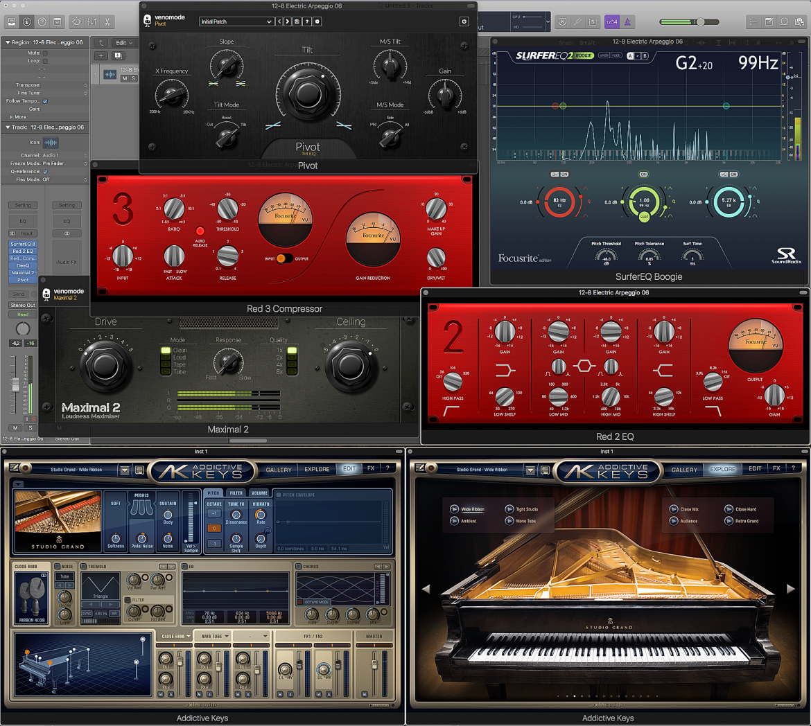Open Quick Help question mark icon
Screen dimensions: 811x726
[x=42, y=21]
